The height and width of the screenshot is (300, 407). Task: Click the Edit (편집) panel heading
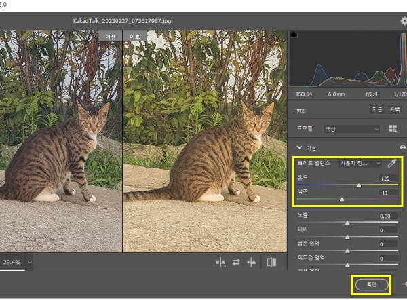(x=301, y=111)
